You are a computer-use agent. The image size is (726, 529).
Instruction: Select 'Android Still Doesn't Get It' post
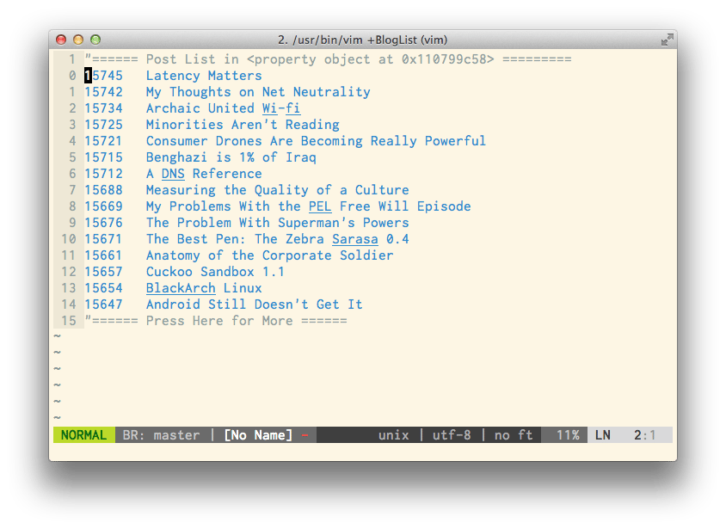(255, 304)
